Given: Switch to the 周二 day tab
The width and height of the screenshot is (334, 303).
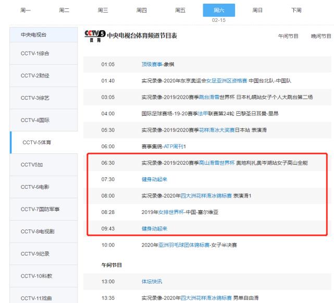Looking at the screenshot, I should coord(64,10).
